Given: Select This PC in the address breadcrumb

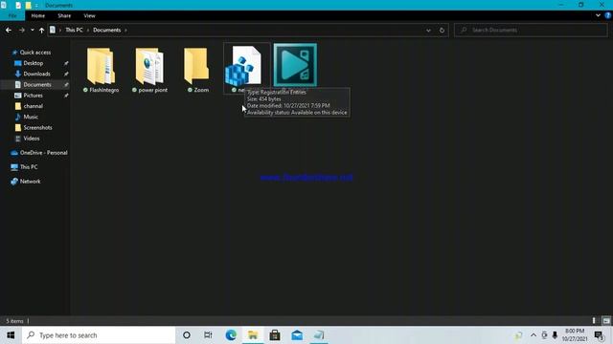Looking at the screenshot, I should [x=74, y=30].
